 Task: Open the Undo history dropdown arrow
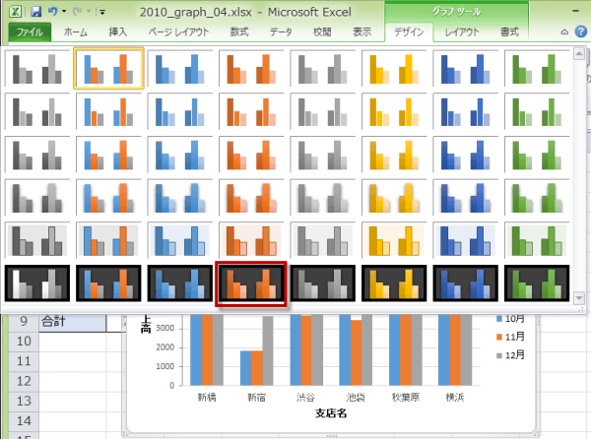tap(64, 11)
